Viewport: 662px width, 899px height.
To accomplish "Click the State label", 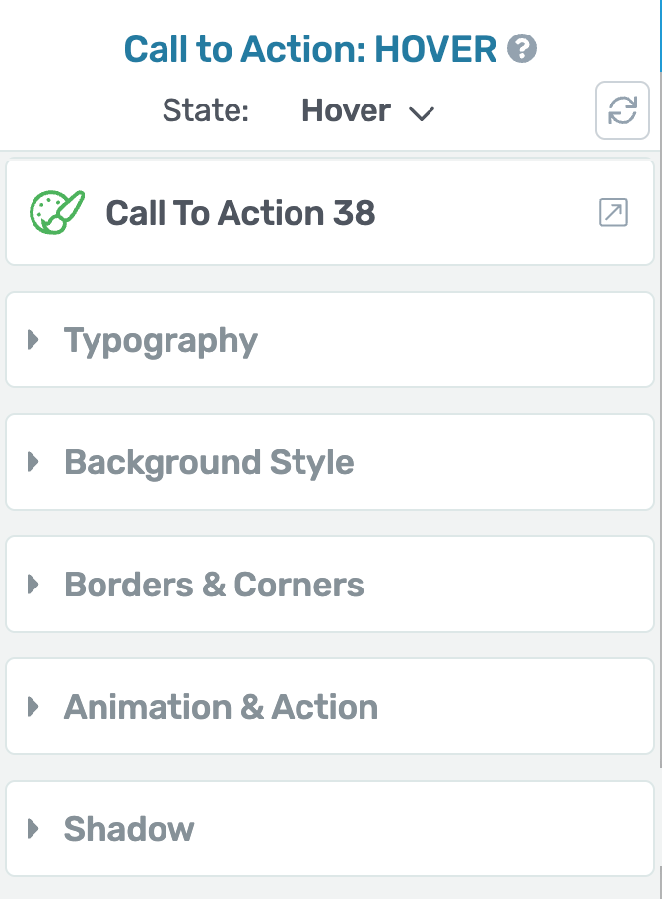I will coord(206,111).
